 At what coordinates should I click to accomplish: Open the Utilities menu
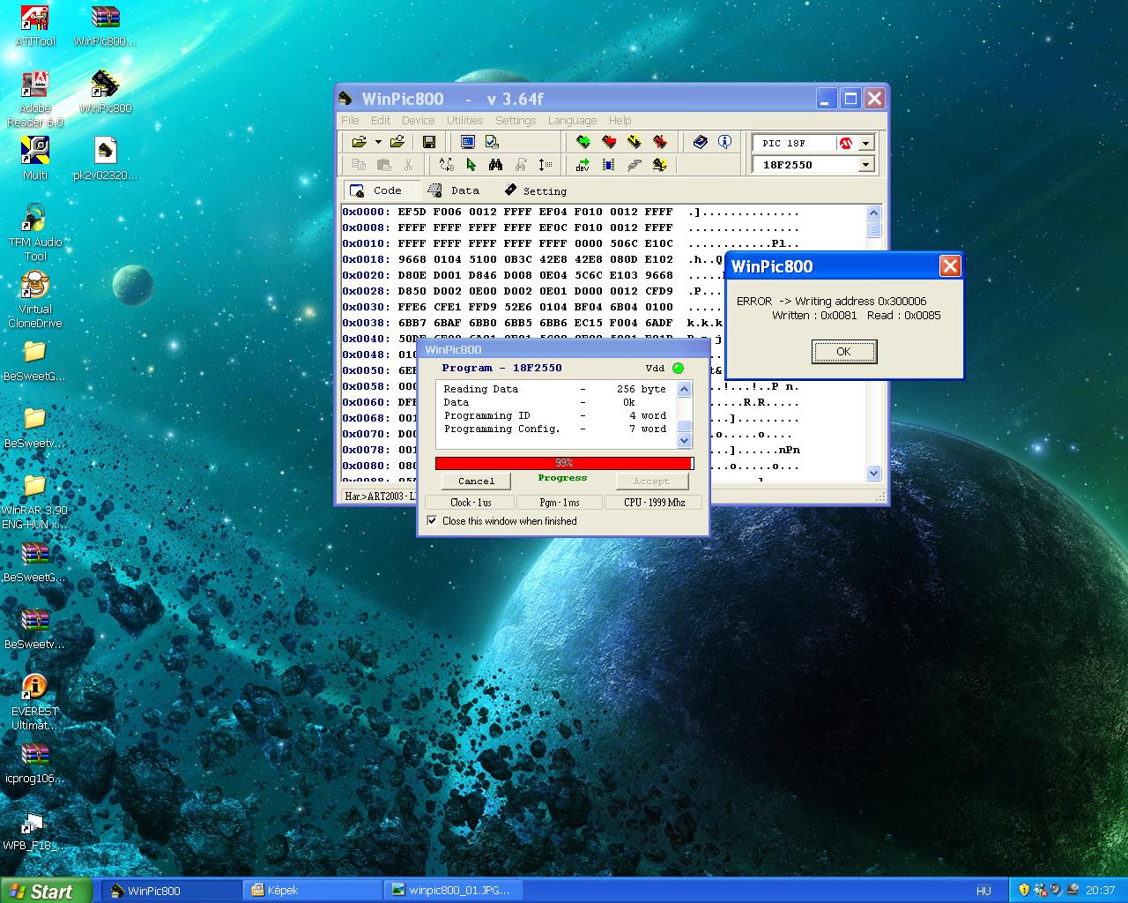point(464,121)
